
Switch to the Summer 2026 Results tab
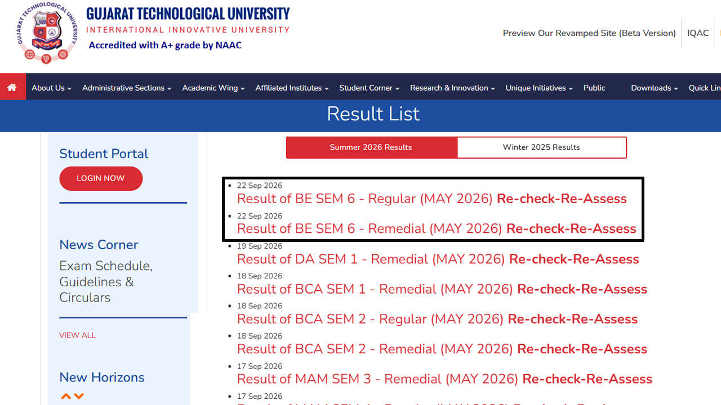click(x=371, y=147)
